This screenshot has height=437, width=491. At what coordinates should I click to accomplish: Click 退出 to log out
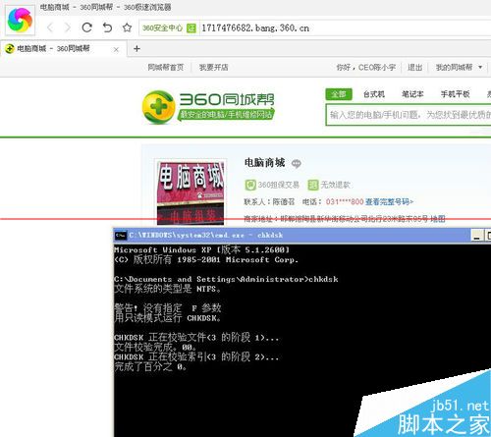click(414, 68)
